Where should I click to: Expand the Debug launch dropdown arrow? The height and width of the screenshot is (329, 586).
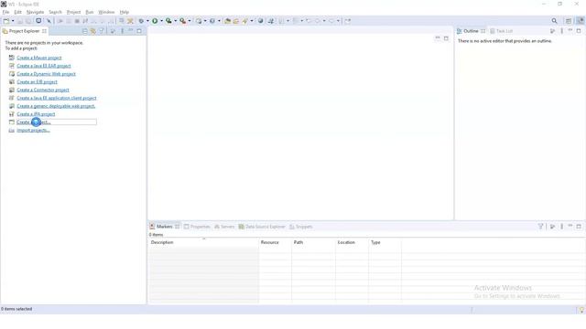pyautogui.click(x=147, y=21)
